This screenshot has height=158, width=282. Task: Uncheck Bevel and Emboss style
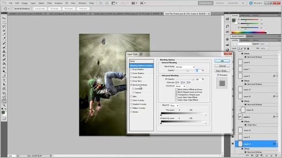click(x=131, y=85)
